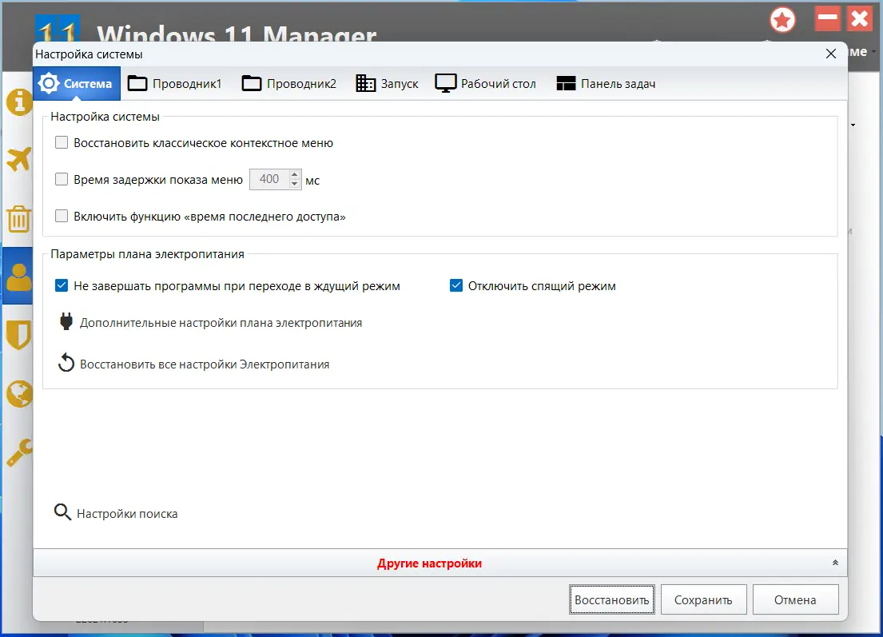Switch to the Проводник1 tab
This screenshot has width=883, height=637.
(174, 83)
